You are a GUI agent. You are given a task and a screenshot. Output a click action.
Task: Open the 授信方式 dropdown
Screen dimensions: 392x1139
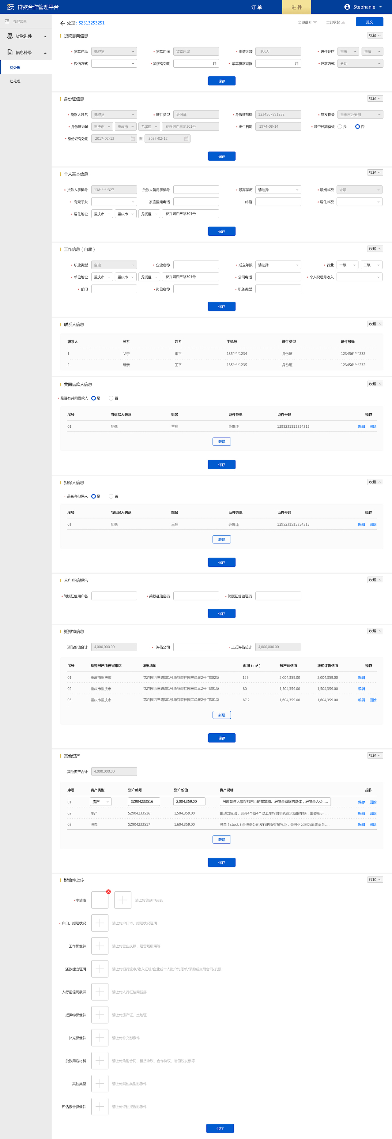coord(114,64)
